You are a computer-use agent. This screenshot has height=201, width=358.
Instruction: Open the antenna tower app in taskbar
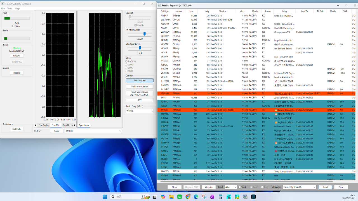tap(229, 197)
